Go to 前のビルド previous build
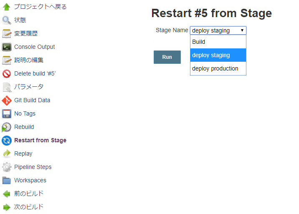Screen dimensions: 299x214 (x=29, y=194)
